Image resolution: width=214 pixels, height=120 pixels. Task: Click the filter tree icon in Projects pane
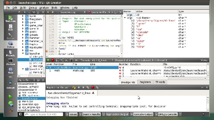(x=29, y=12)
